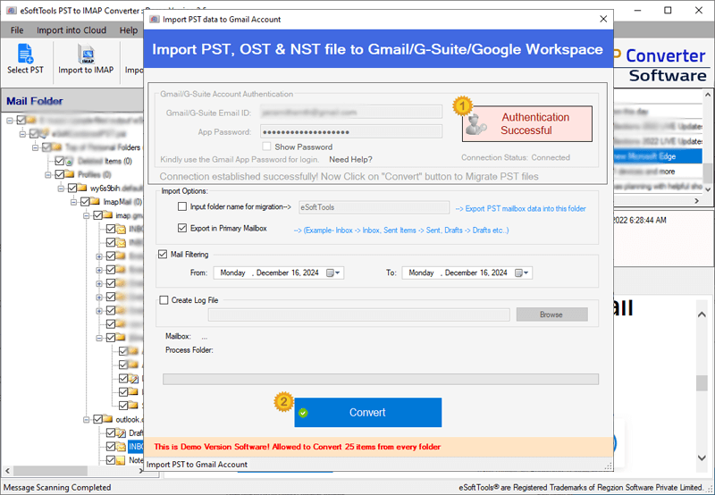Uncheck Export in Primary Mailbox

tap(182, 228)
